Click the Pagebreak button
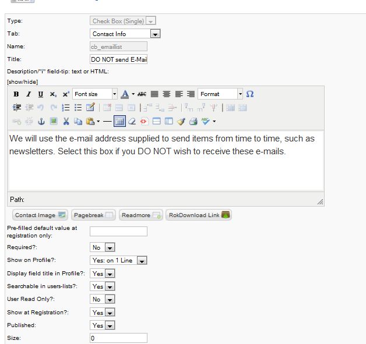The width and height of the screenshot is (366, 344). pyautogui.click(x=93, y=215)
